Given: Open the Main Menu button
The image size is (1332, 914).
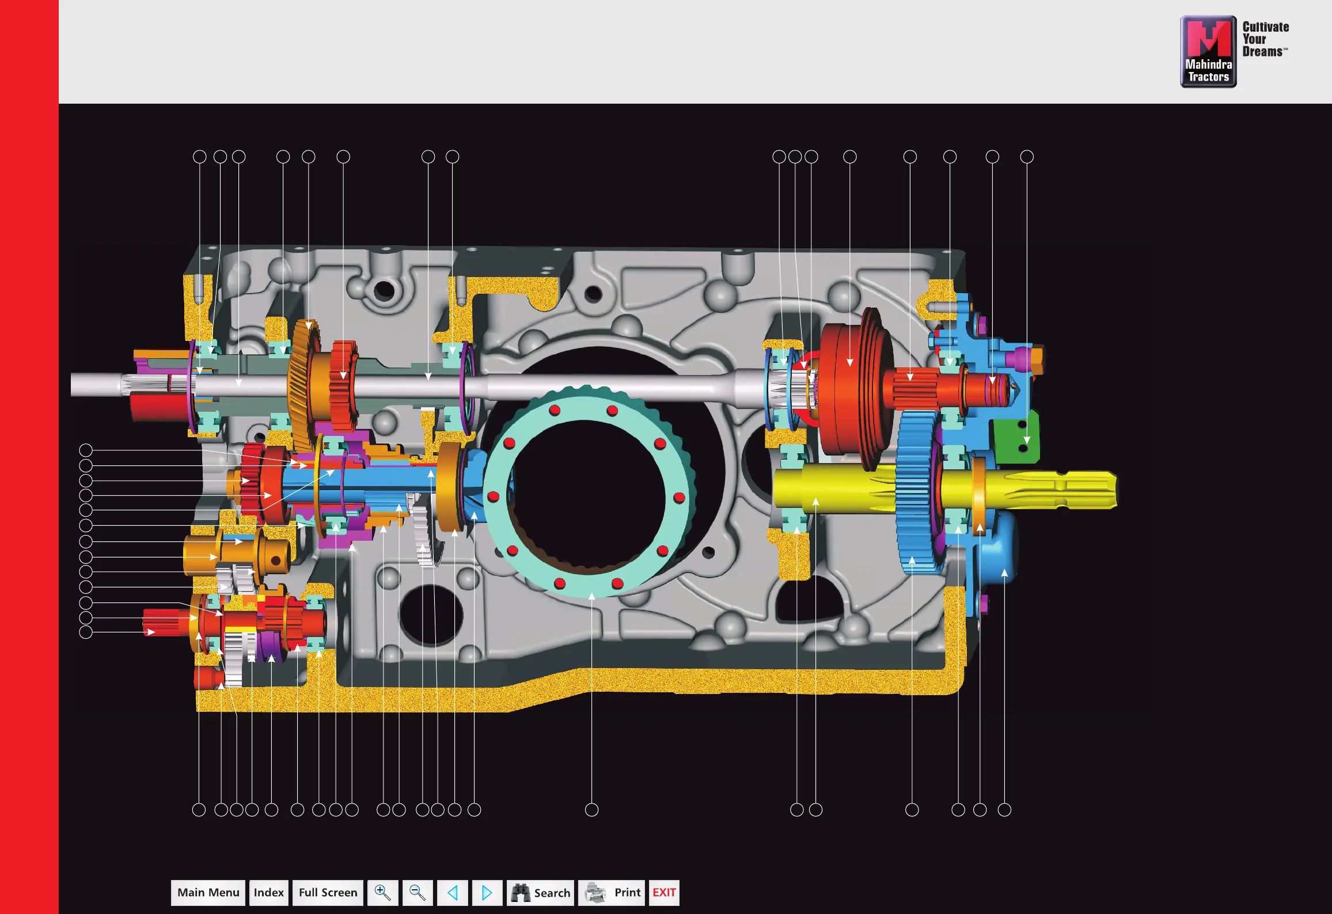Looking at the screenshot, I should [x=208, y=893].
